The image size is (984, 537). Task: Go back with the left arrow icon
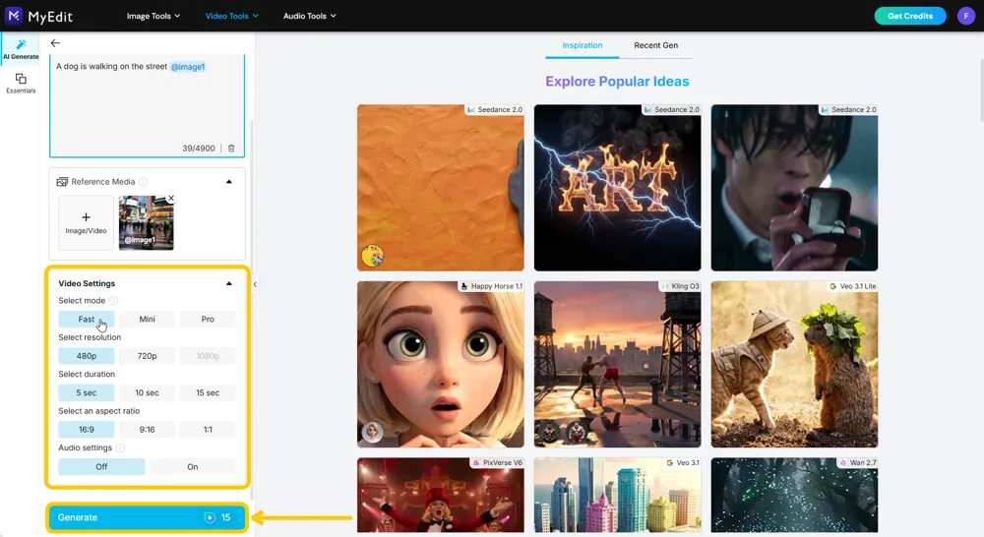tap(55, 43)
